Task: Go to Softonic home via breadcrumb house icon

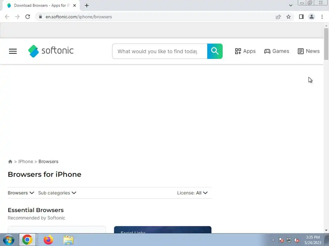Action: coord(10,161)
